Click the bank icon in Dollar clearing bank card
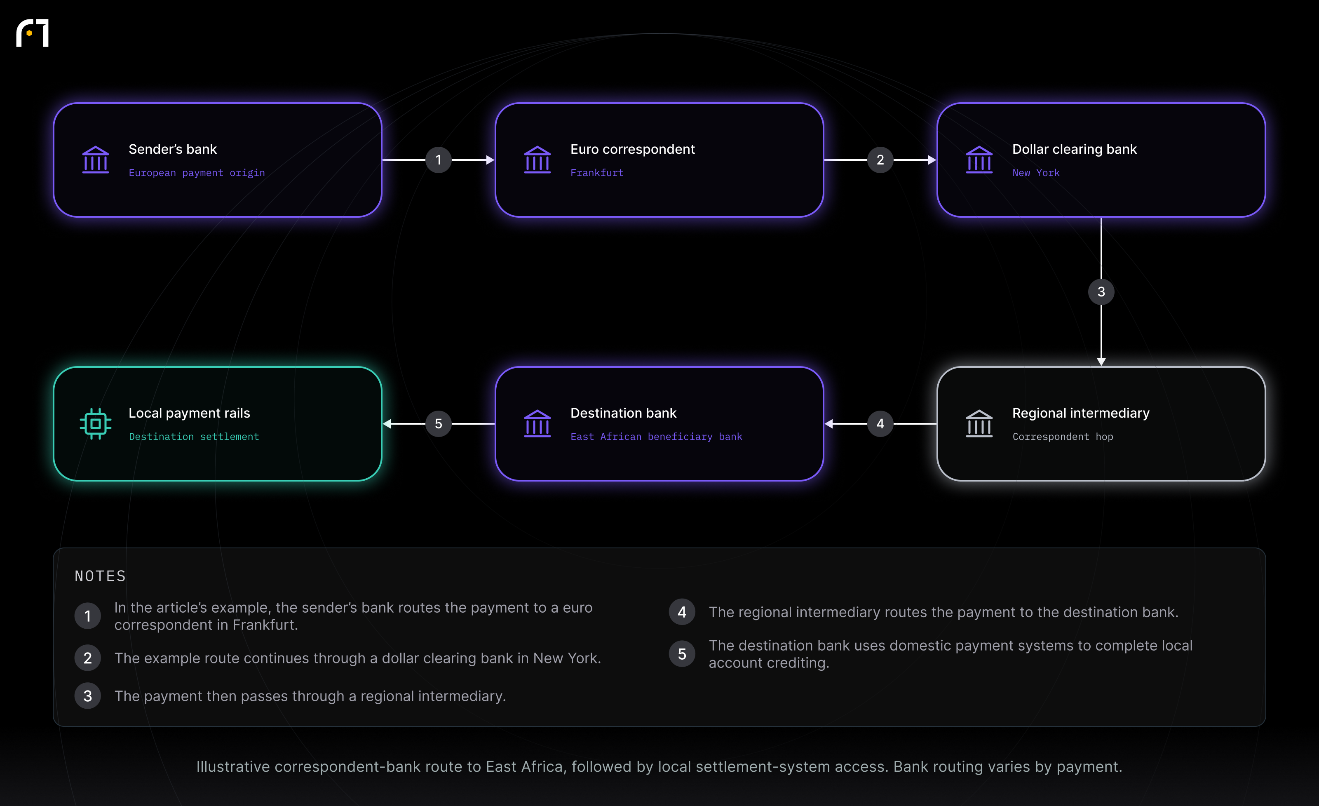 point(979,160)
